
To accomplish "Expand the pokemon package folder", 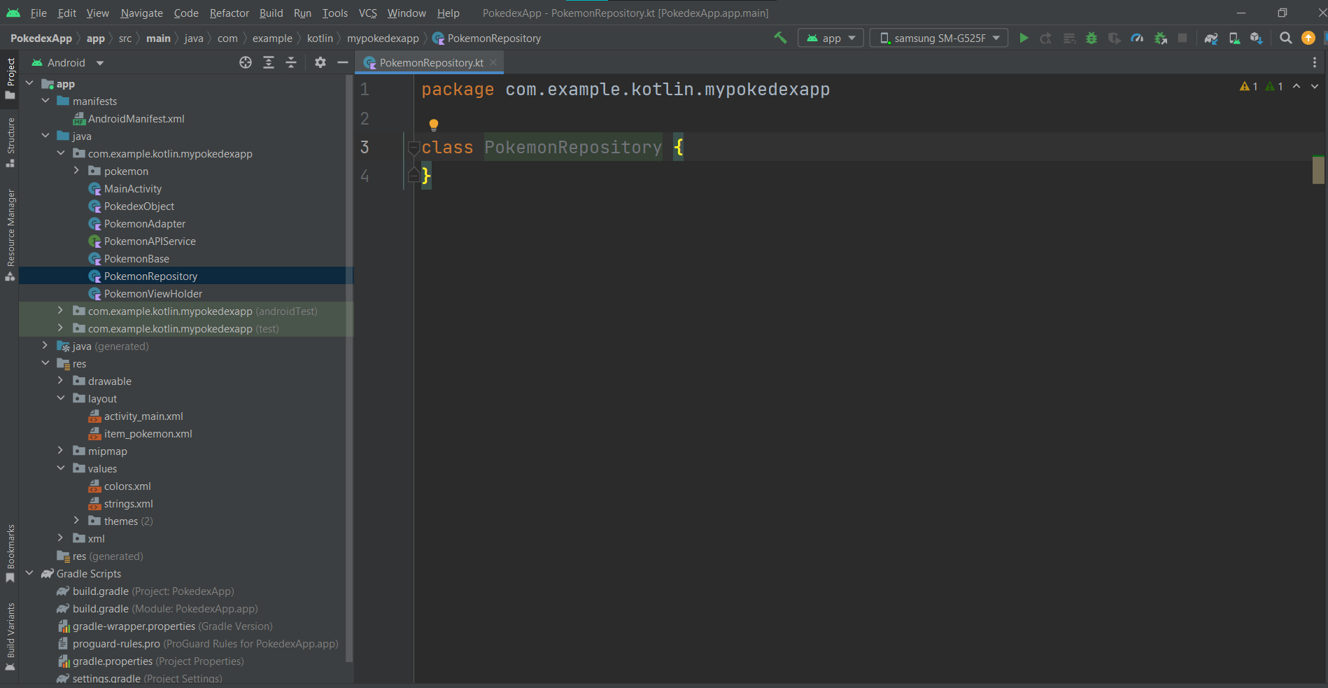I will [76, 171].
